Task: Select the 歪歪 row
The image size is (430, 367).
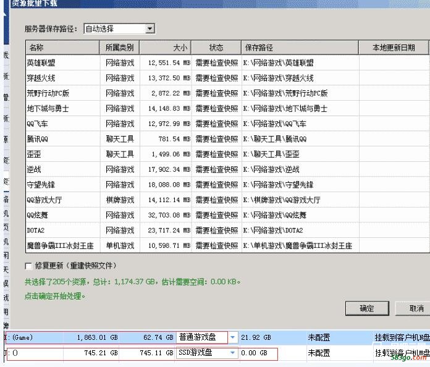Action: 227,154
